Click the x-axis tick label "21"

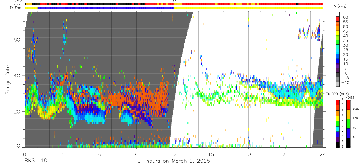[286, 154]
